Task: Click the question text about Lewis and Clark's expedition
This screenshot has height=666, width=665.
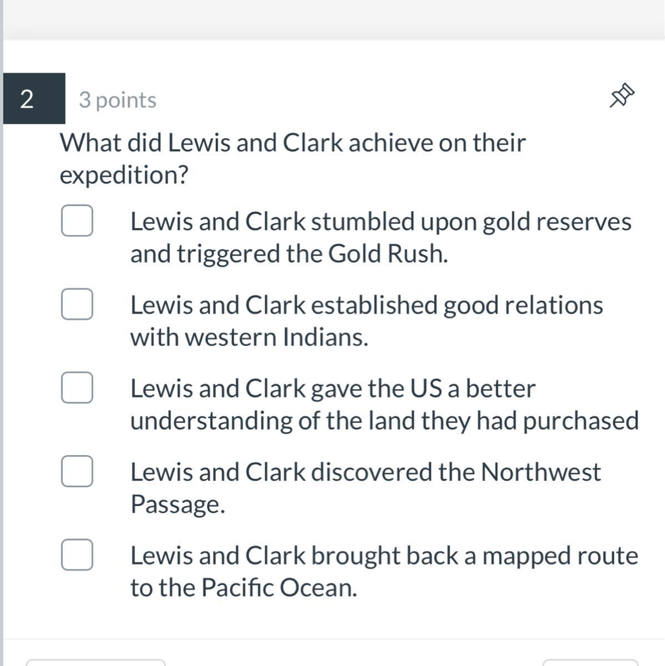Action: (x=292, y=143)
